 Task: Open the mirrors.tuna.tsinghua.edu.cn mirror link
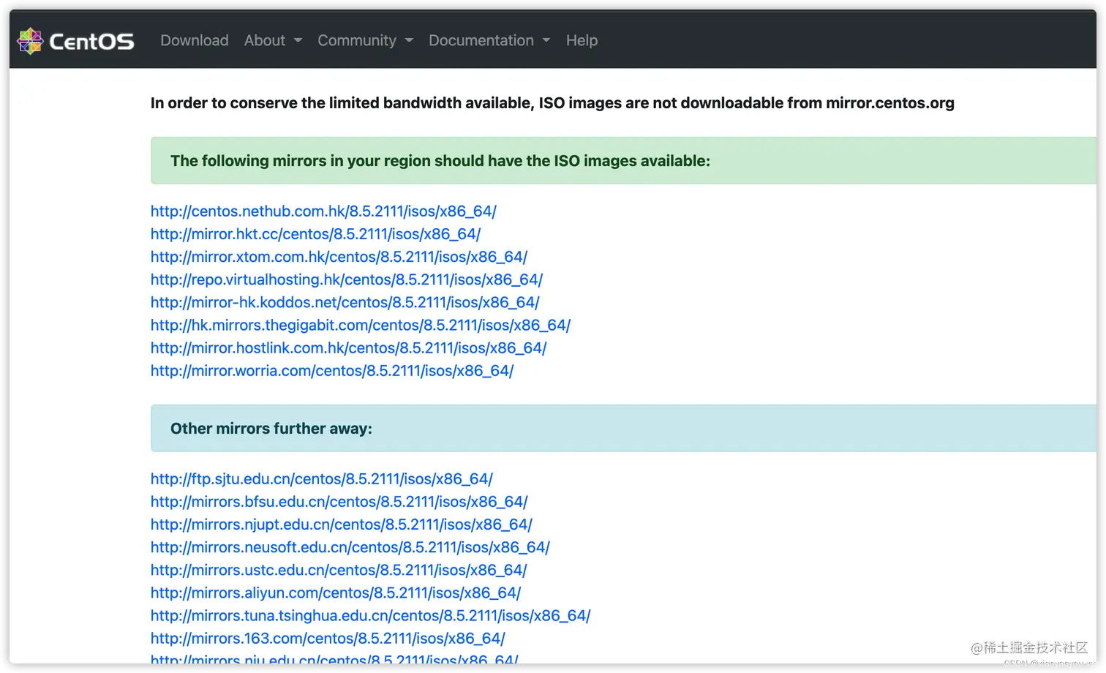click(370, 615)
